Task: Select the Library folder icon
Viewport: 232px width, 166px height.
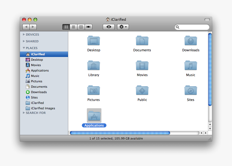Action: [94, 65]
